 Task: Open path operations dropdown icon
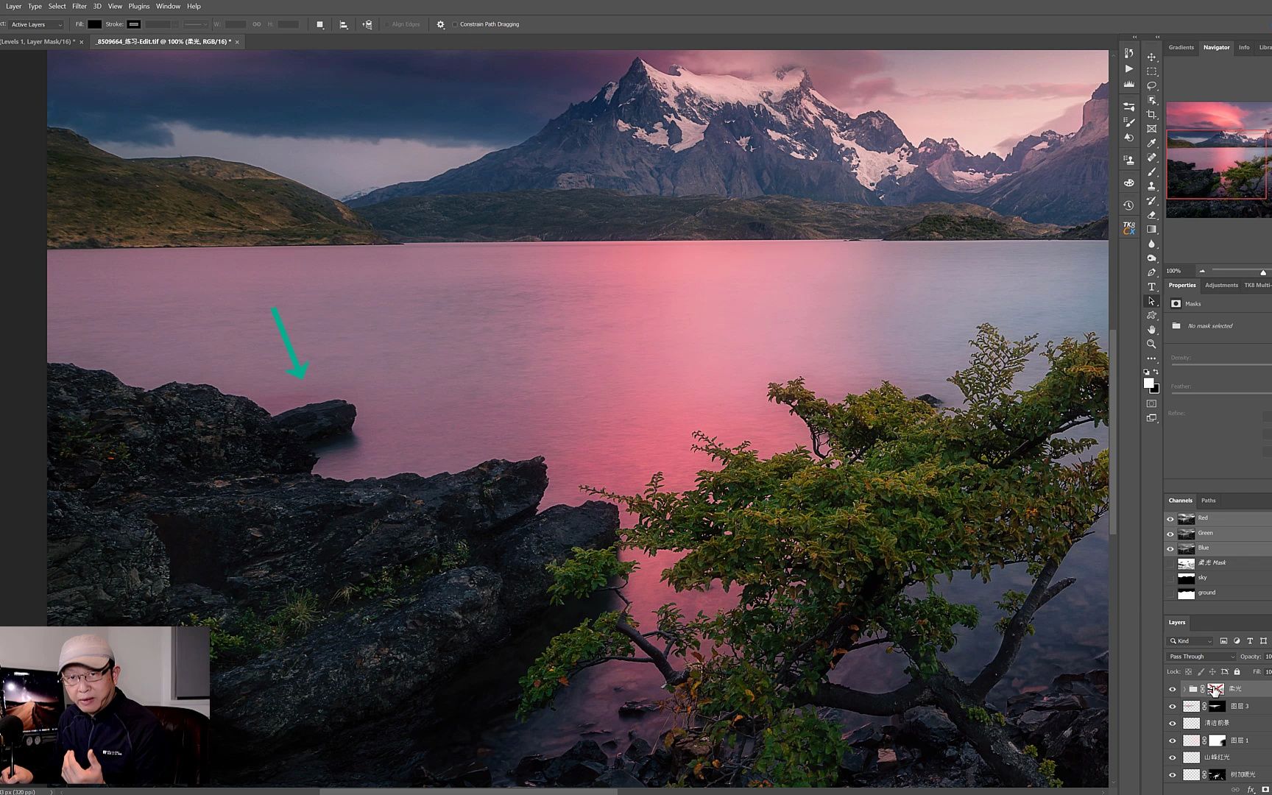click(x=320, y=24)
